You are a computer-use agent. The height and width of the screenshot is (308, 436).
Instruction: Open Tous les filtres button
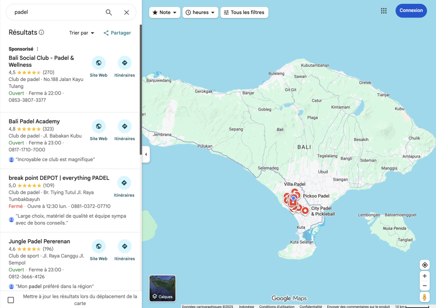(244, 12)
